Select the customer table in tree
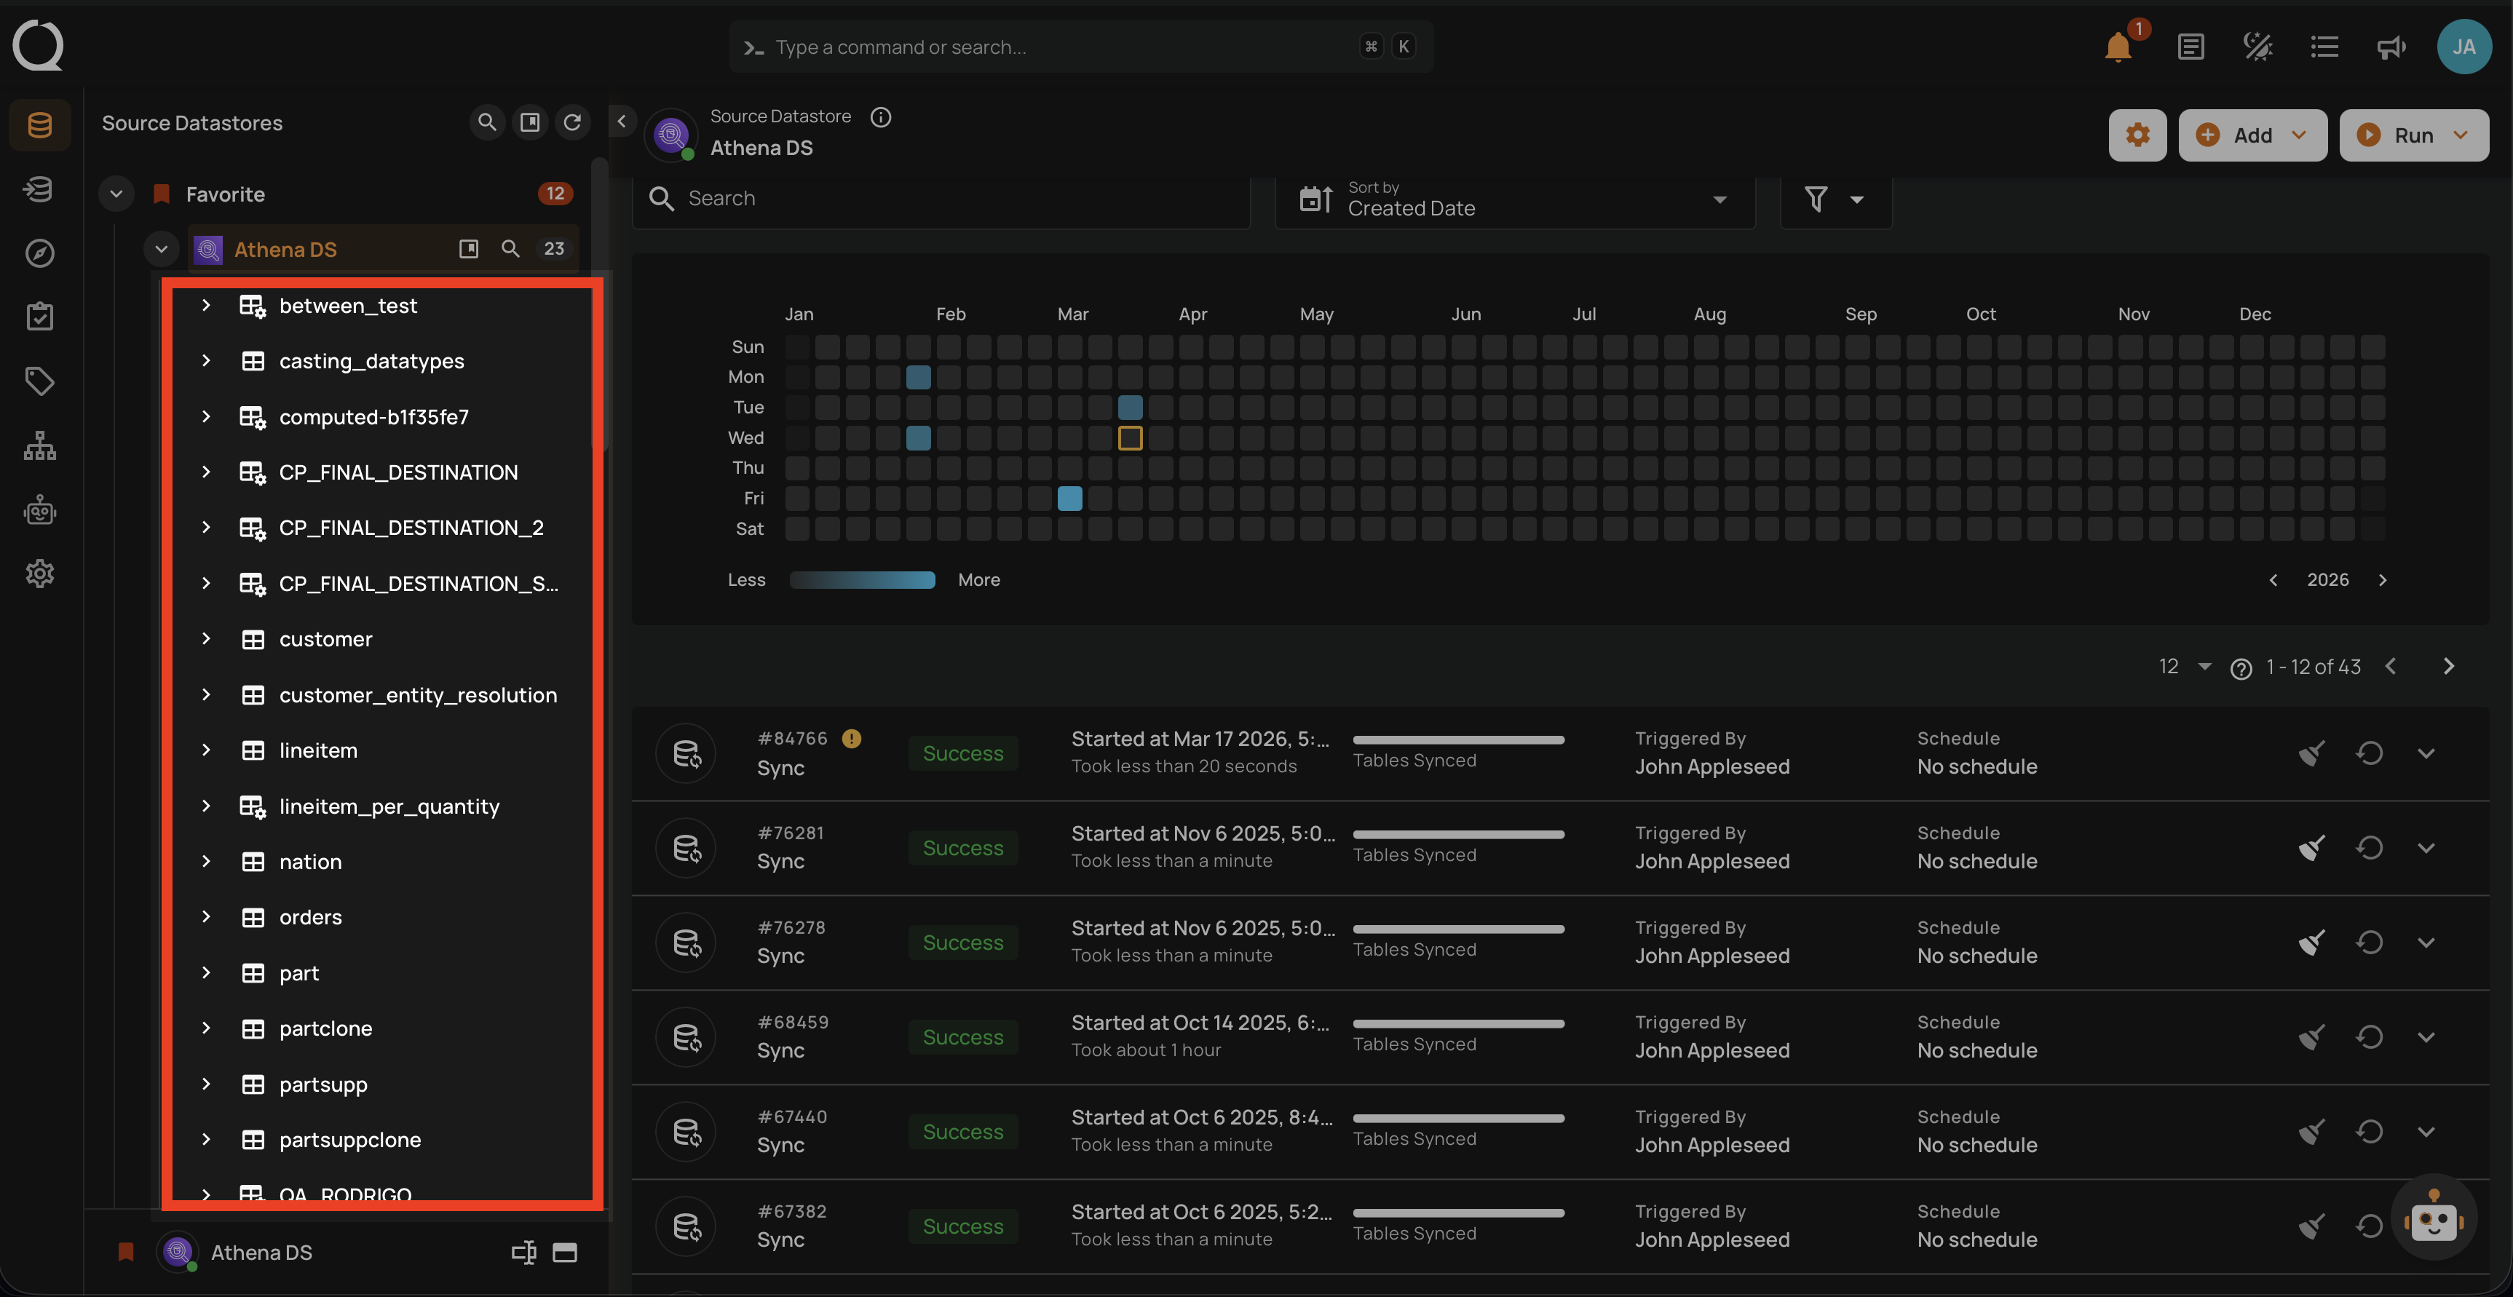2513x1297 pixels. tap(326, 639)
